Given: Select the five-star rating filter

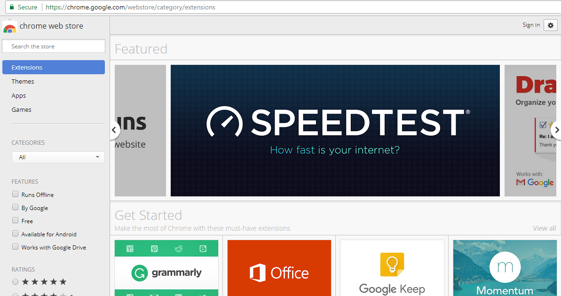Looking at the screenshot, I should 15,282.
